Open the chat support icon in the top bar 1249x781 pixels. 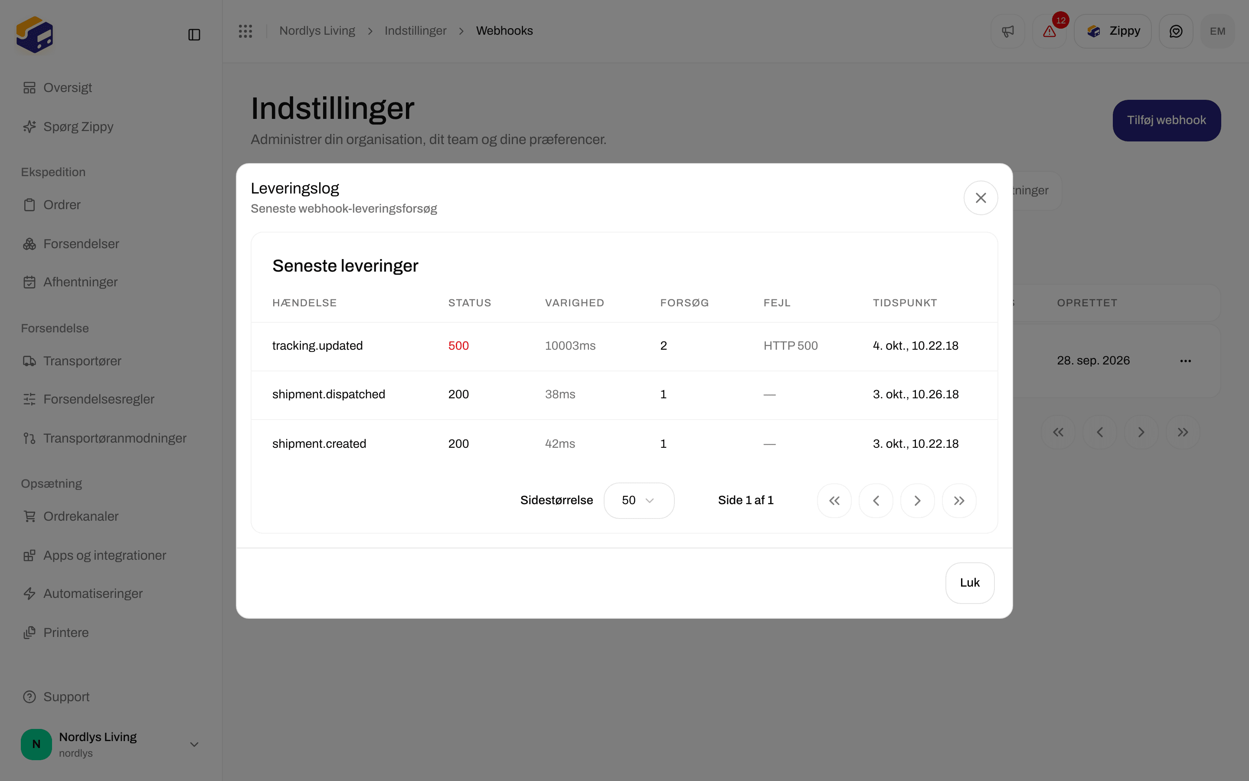1176,32
